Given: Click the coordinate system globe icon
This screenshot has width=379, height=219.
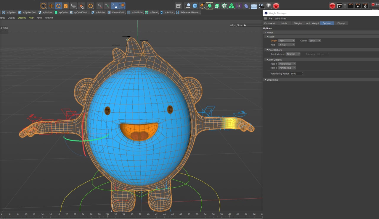Looking at the screenshot, I should pyautogui.click(x=122, y=6).
